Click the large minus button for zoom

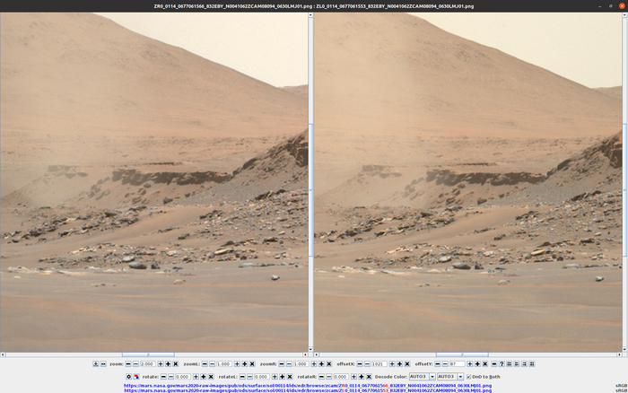click(x=128, y=364)
